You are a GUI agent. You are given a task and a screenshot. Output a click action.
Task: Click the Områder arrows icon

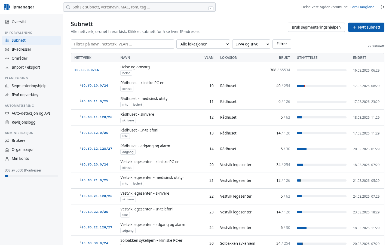[7, 58]
